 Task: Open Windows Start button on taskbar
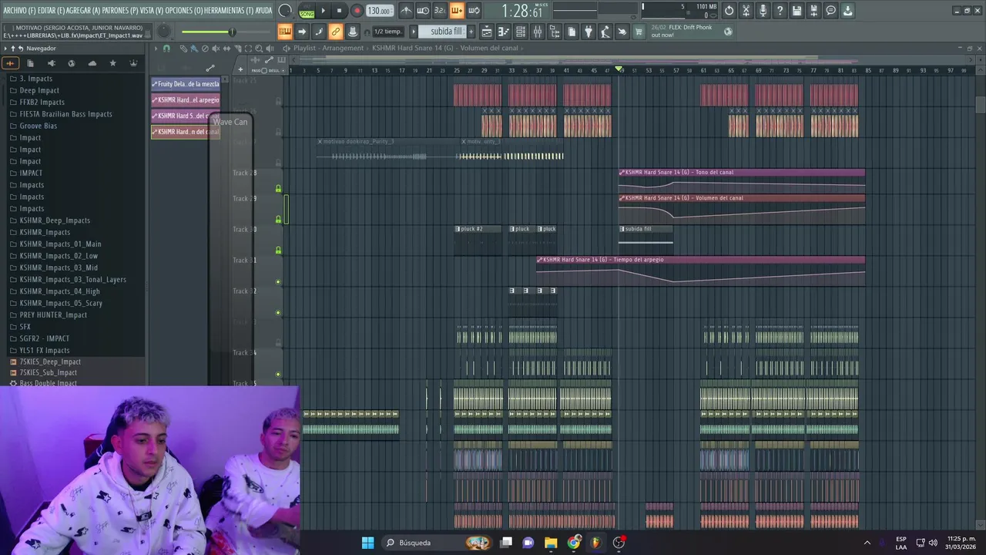(367, 543)
